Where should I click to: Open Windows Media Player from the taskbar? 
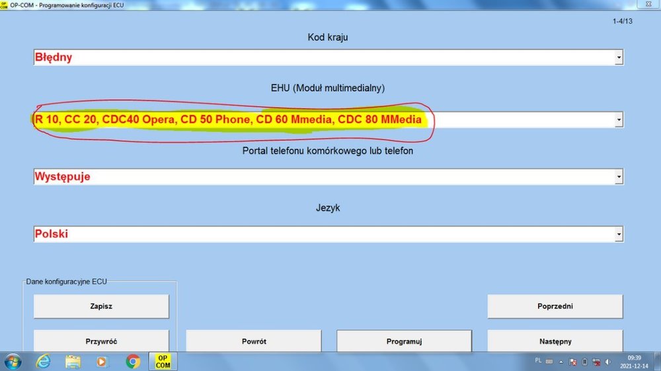(102, 361)
